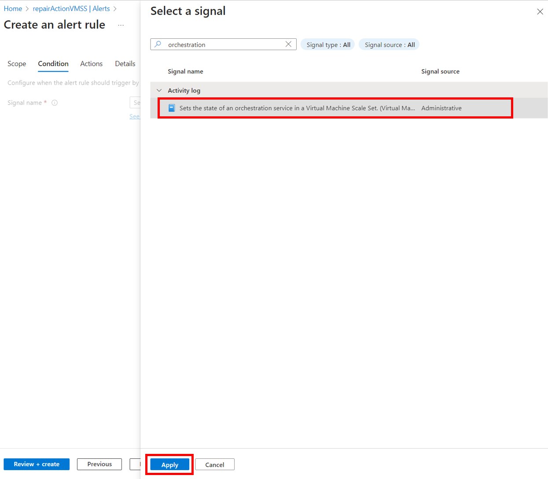
Task: Click the breadcrumb chevron after Home
Action: coord(27,8)
